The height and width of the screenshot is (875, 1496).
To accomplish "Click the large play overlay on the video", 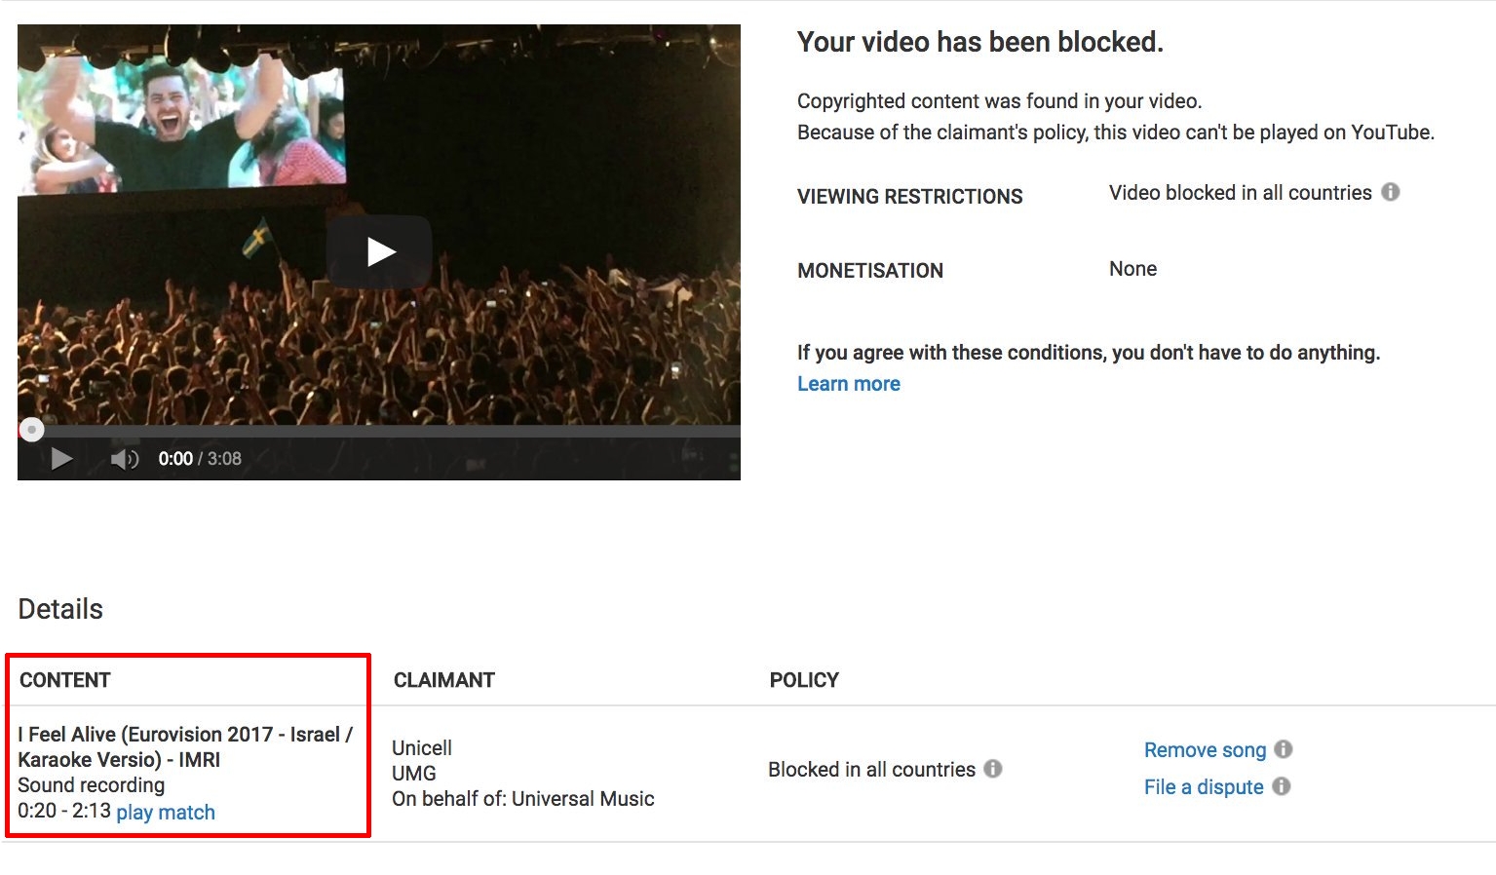I will [x=379, y=252].
